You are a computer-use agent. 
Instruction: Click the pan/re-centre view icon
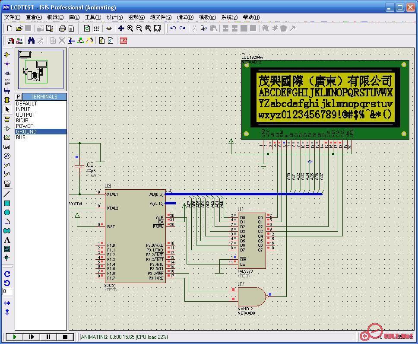point(121,28)
